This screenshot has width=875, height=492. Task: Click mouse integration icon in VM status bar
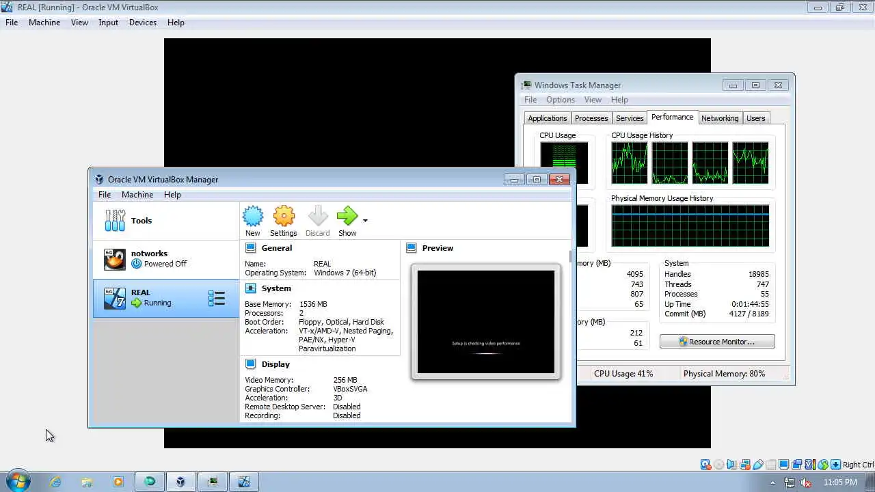[x=823, y=465]
